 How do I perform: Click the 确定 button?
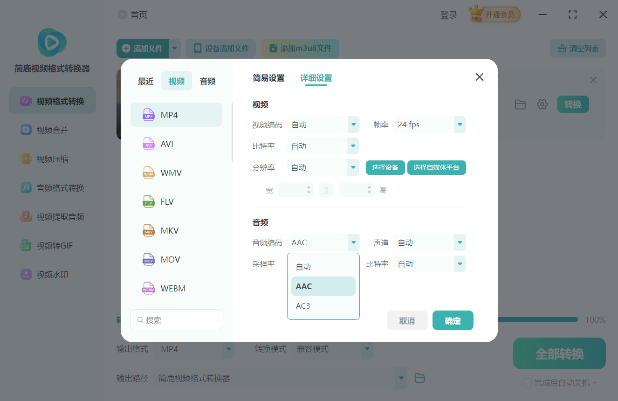(x=453, y=320)
